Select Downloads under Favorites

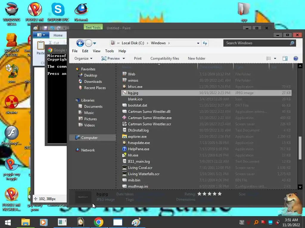[93, 81]
